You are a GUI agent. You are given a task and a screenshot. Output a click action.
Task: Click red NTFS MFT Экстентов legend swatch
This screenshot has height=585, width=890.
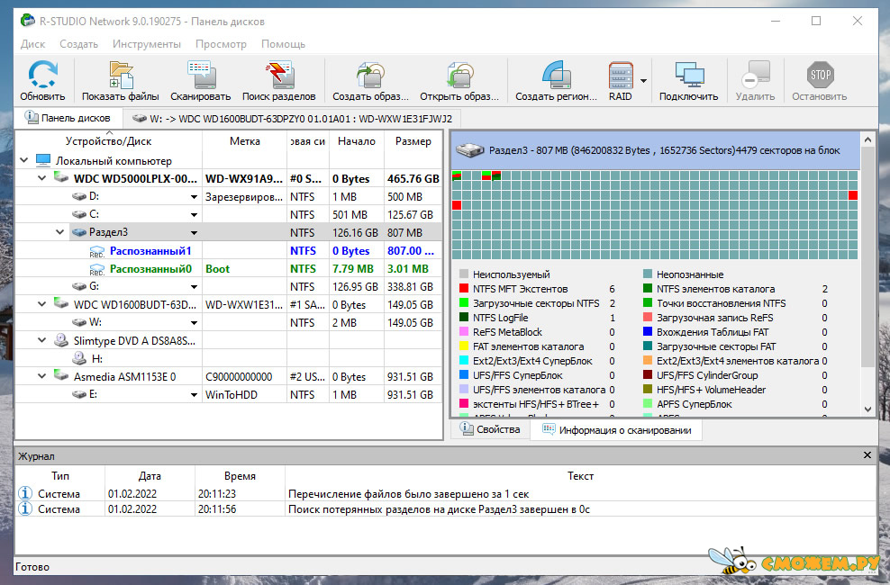point(464,289)
